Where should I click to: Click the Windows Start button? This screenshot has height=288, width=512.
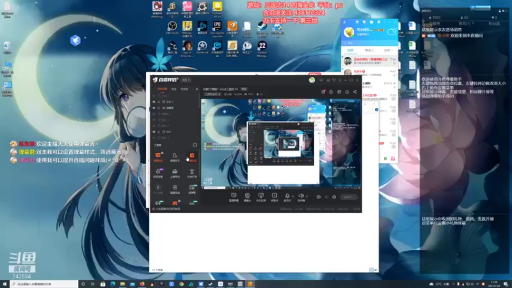pos(4,284)
